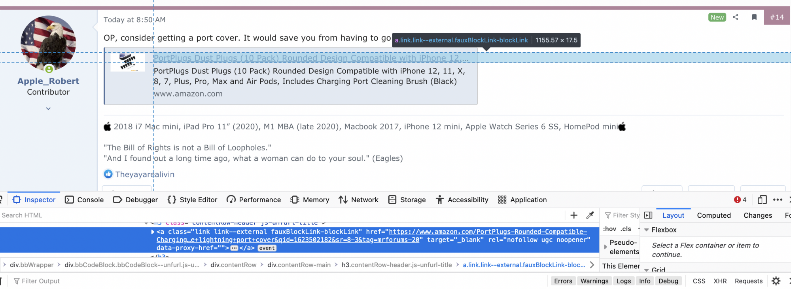The width and height of the screenshot is (791, 289).
Task: Select div.bbCodeBlock breadcrumb item
Action: [x=132, y=265]
